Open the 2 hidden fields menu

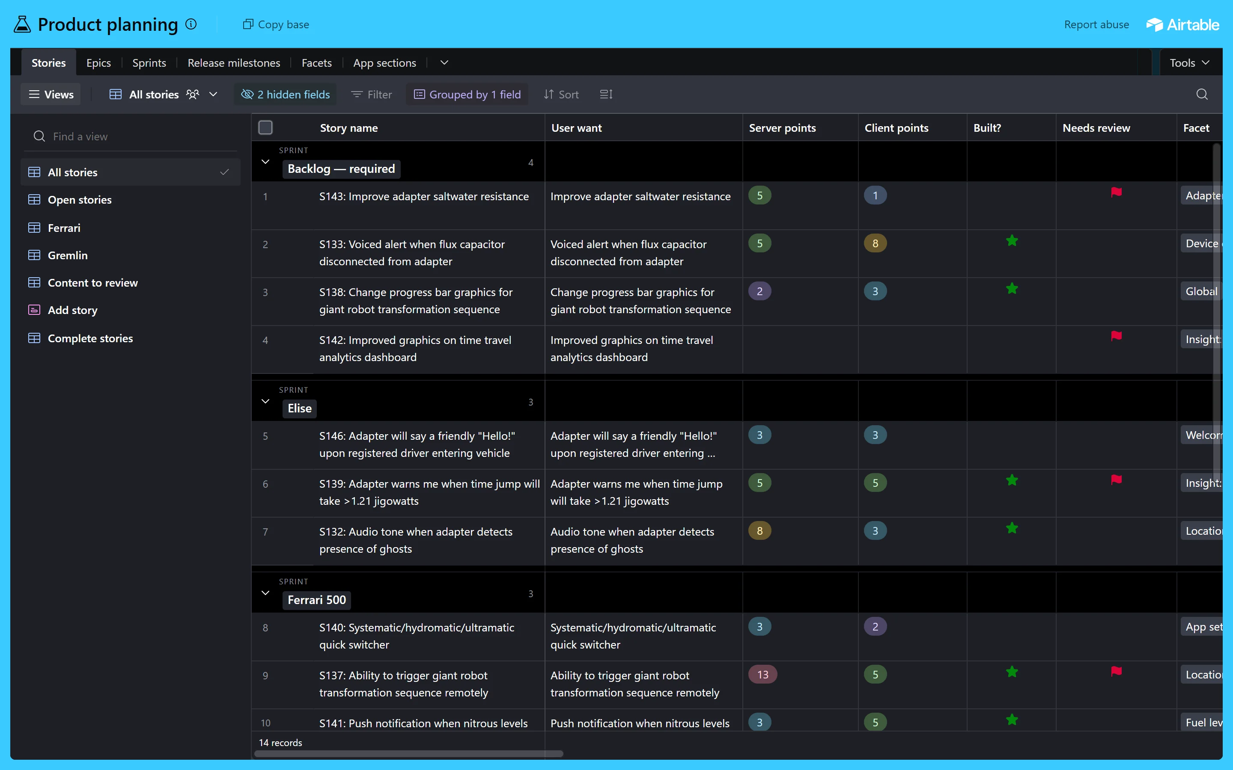285,94
